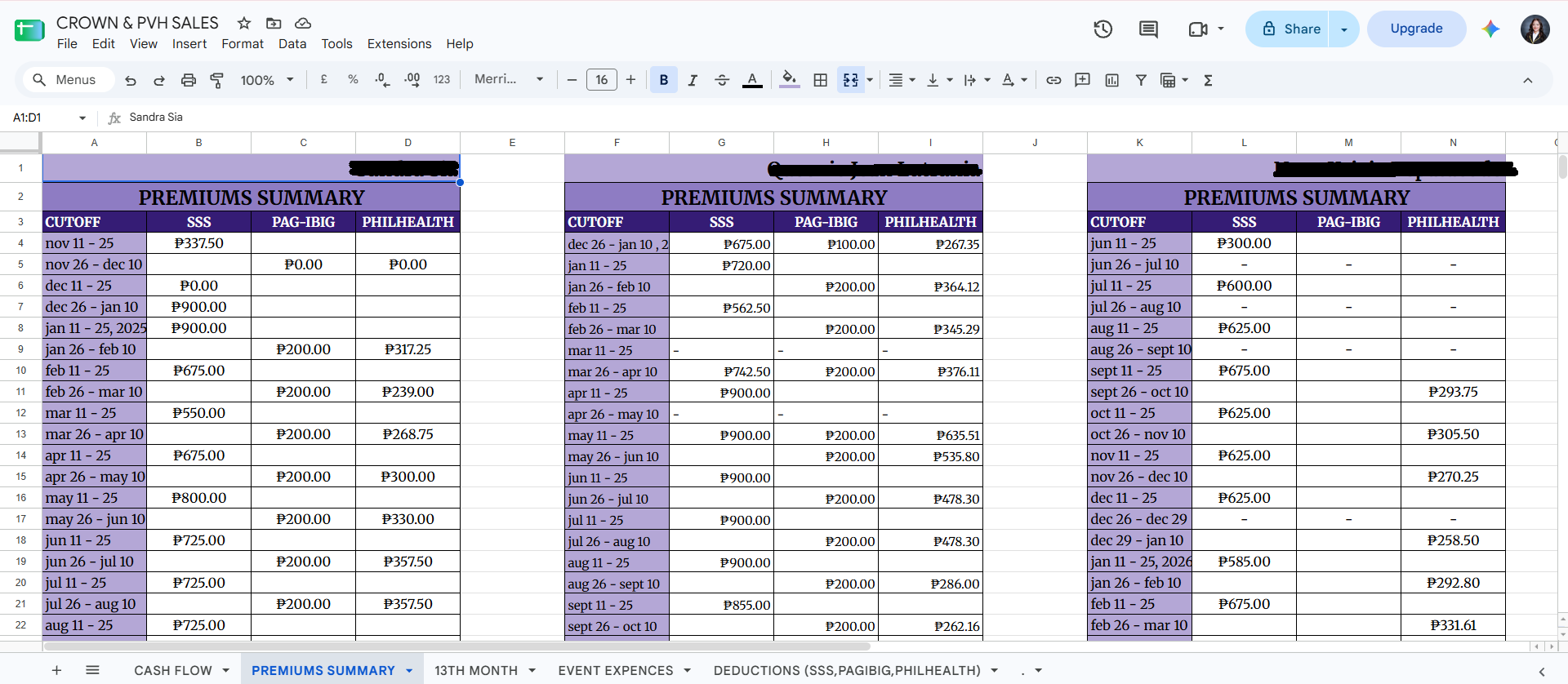Open version history clock icon
The image size is (1568, 684).
tap(1103, 29)
